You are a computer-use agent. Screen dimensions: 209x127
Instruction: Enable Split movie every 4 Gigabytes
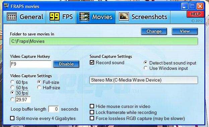12,118
